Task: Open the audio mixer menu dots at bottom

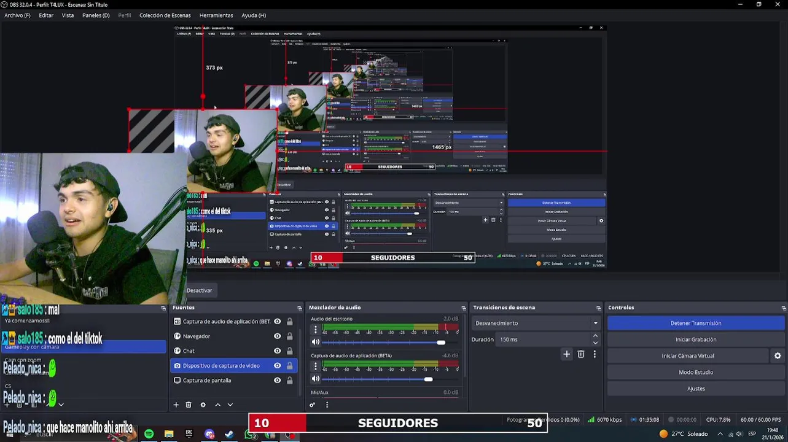Action: 327,405
